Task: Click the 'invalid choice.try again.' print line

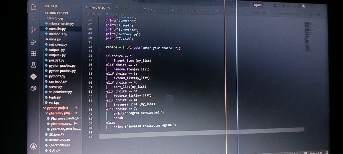Action: coord(145,125)
